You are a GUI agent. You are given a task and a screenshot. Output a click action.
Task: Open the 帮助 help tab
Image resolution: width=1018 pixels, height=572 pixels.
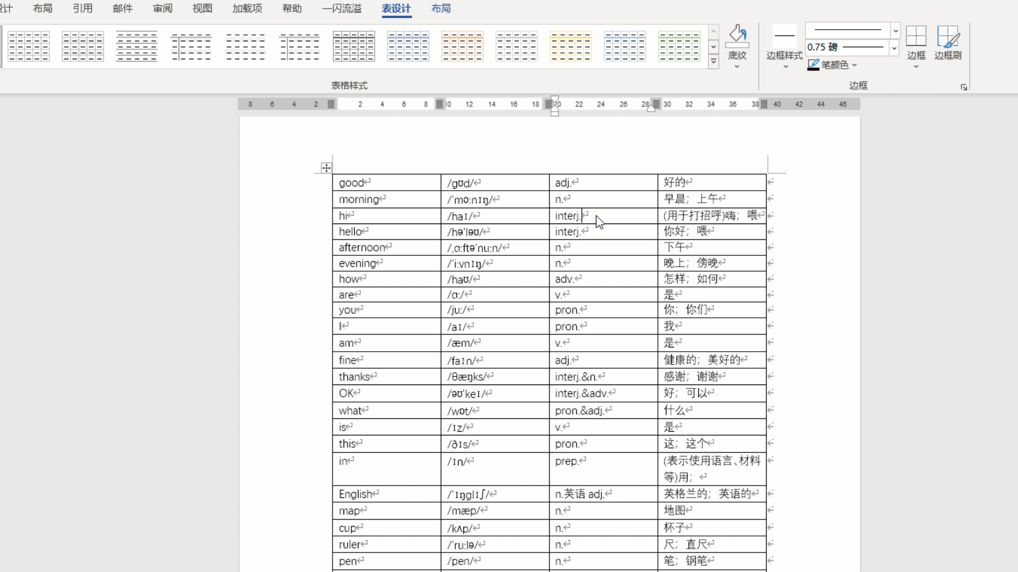[x=292, y=8]
